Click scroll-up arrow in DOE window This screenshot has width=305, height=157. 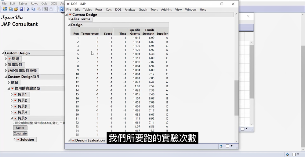(x=236, y=14)
